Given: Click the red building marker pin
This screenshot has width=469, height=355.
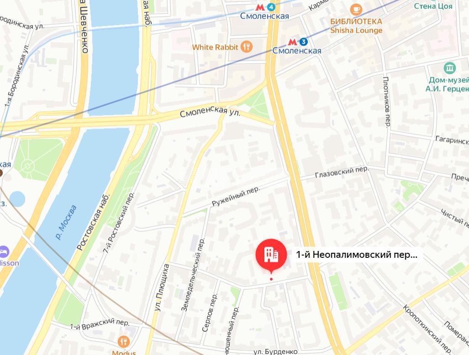Looking at the screenshot, I should [271, 255].
